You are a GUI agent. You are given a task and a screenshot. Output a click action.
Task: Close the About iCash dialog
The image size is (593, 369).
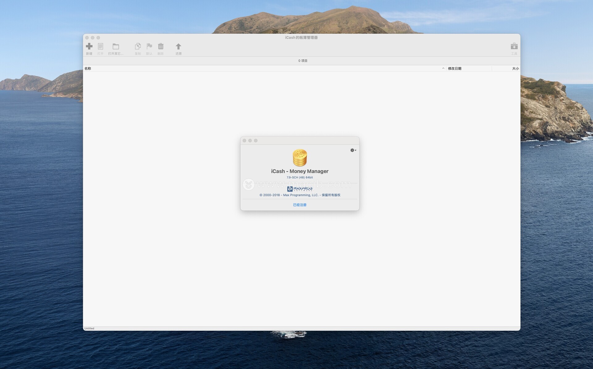(245, 141)
